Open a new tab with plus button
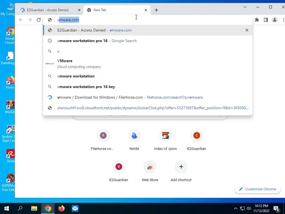 coord(156,10)
